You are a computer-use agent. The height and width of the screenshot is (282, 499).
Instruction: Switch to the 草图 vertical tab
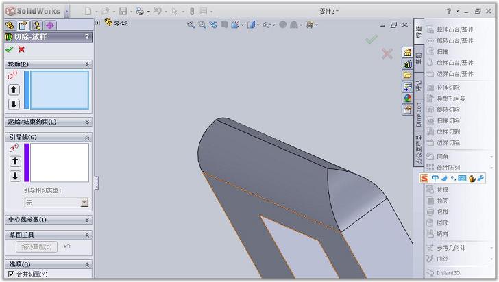pyautogui.click(x=419, y=58)
